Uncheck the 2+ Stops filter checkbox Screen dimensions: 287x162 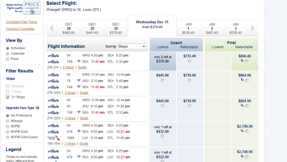click(8, 97)
